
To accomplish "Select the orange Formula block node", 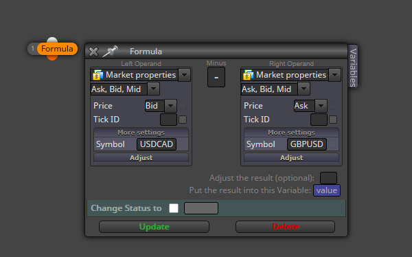I will pyautogui.click(x=57, y=49).
